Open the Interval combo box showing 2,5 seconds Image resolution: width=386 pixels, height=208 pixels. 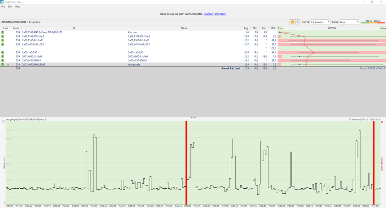point(320,22)
